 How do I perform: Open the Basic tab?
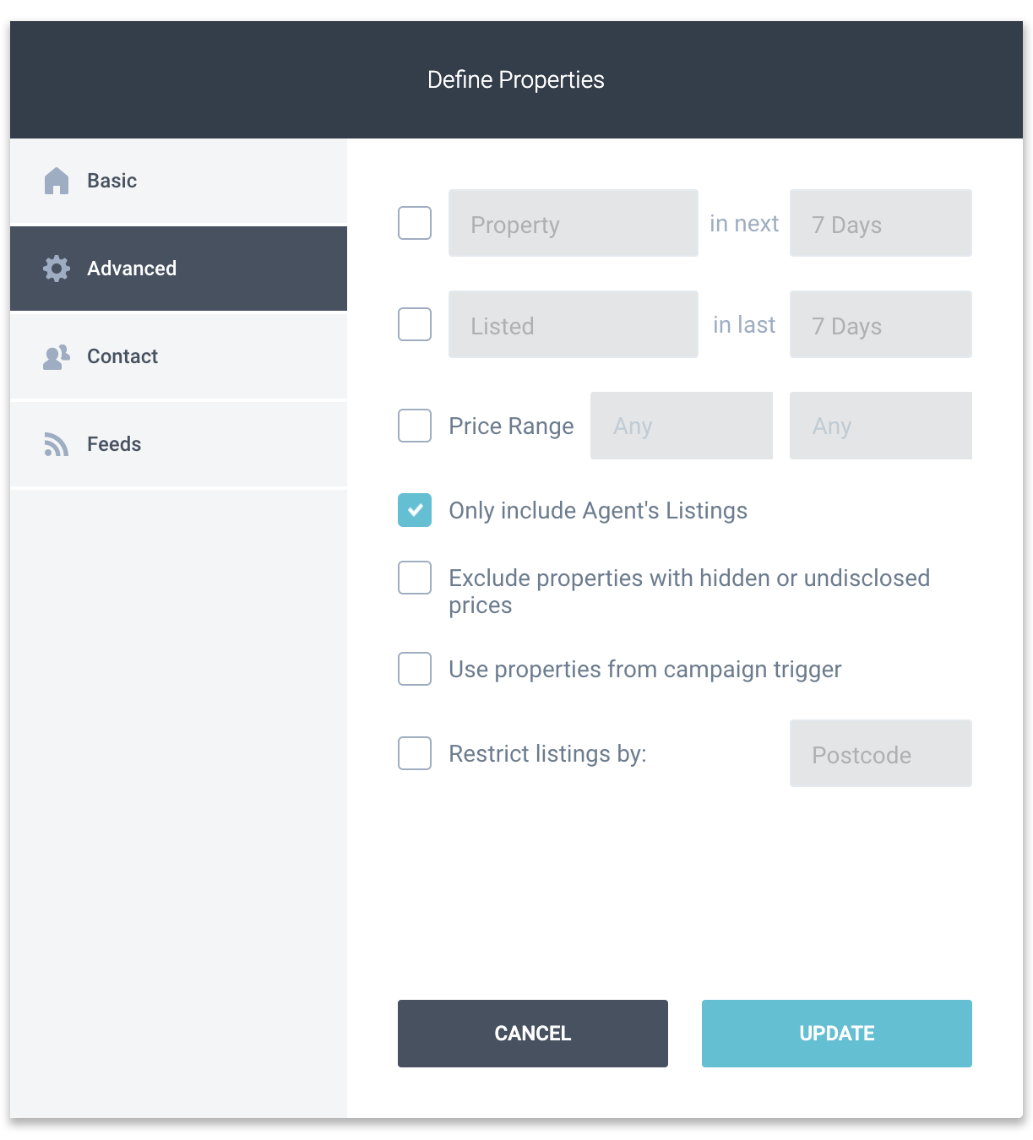tap(178, 181)
